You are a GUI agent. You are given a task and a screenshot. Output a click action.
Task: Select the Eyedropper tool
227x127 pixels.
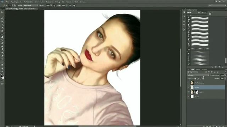tap(2, 28)
